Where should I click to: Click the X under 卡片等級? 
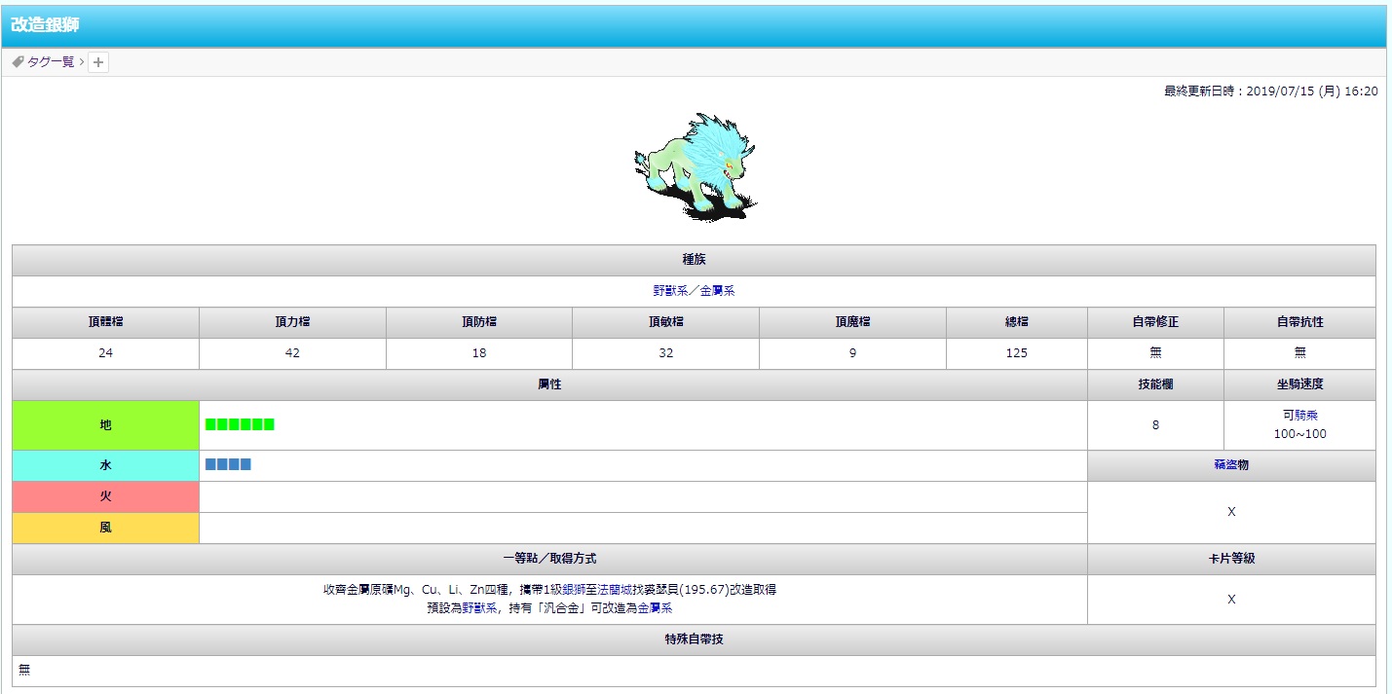point(1231,600)
